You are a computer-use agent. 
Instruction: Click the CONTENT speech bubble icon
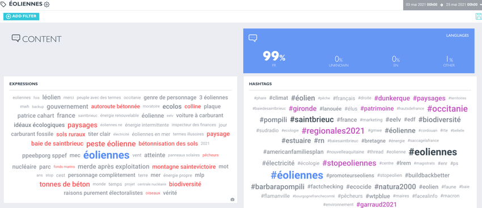click(x=16, y=38)
